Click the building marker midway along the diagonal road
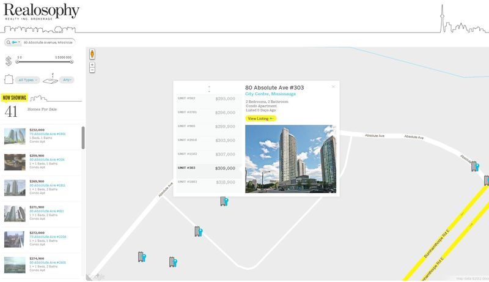 pos(198,231)
